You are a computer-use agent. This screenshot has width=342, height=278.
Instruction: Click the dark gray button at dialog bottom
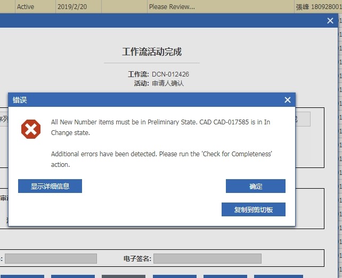123,276
